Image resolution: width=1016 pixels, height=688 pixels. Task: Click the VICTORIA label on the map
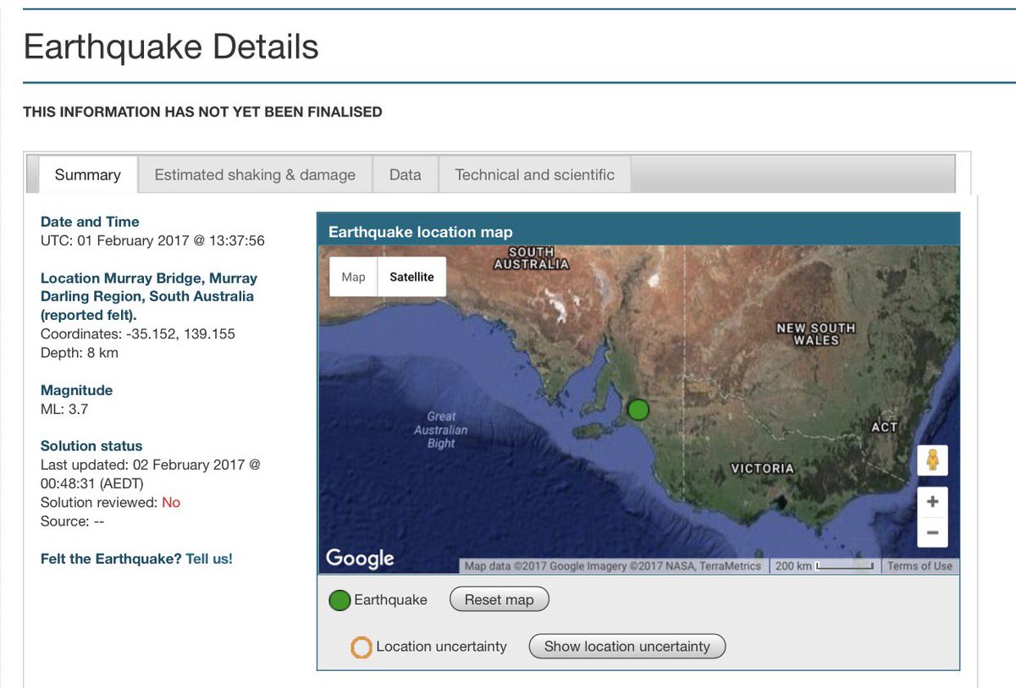[x=762, y=468]
